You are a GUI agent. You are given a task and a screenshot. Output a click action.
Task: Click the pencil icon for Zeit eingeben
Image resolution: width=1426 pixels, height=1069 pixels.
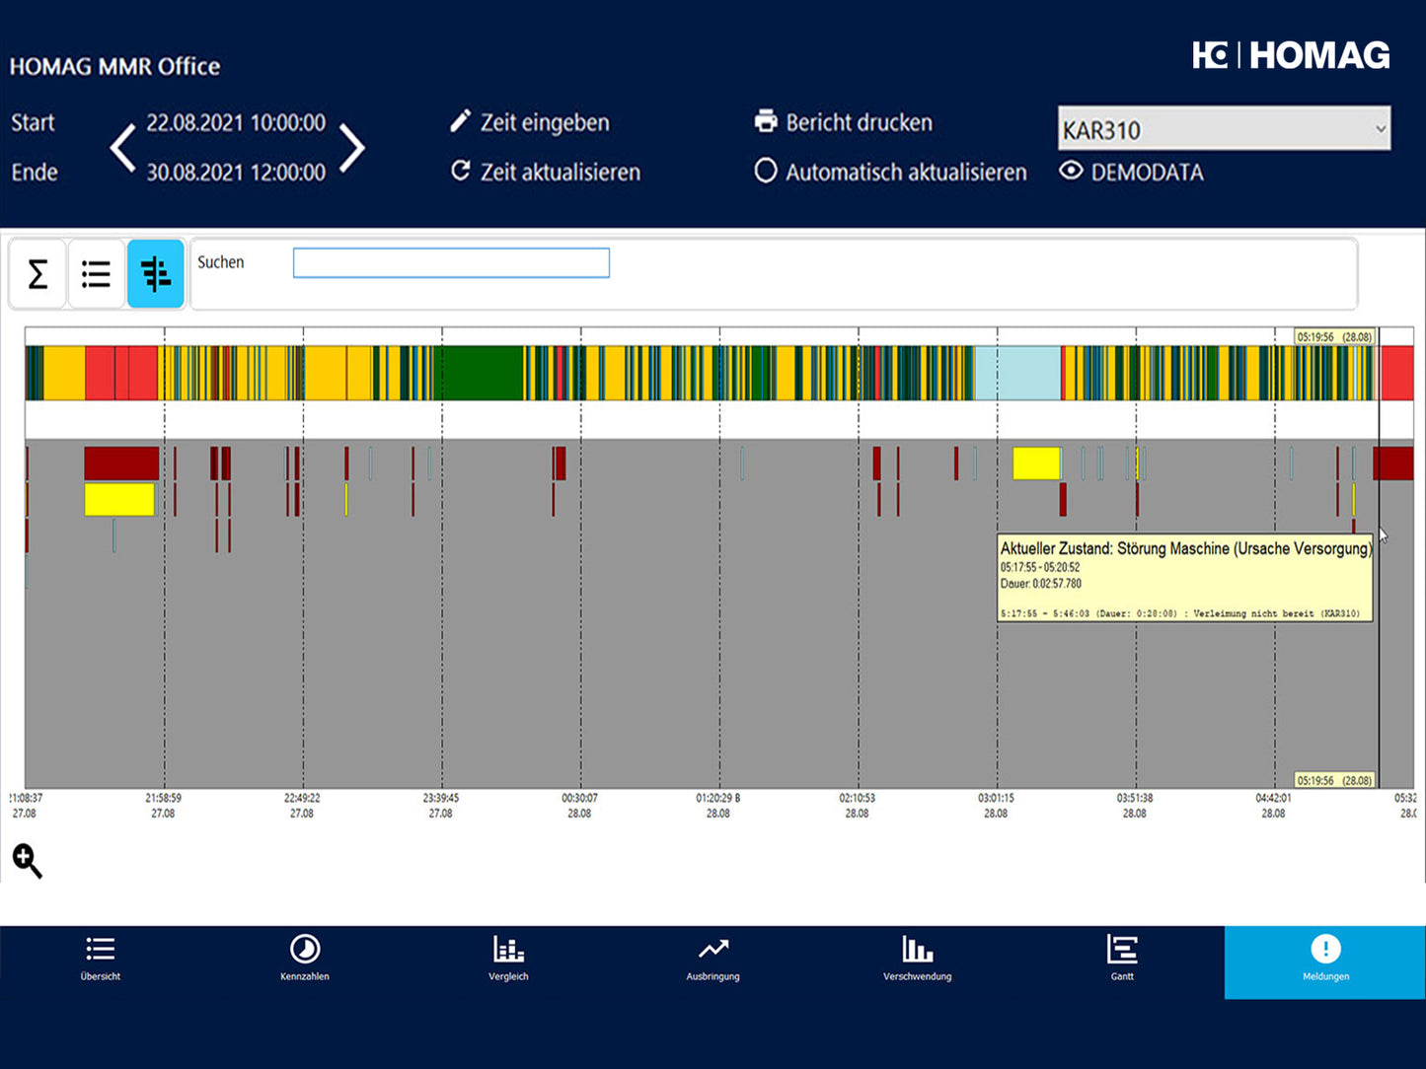tap(460, 121)
